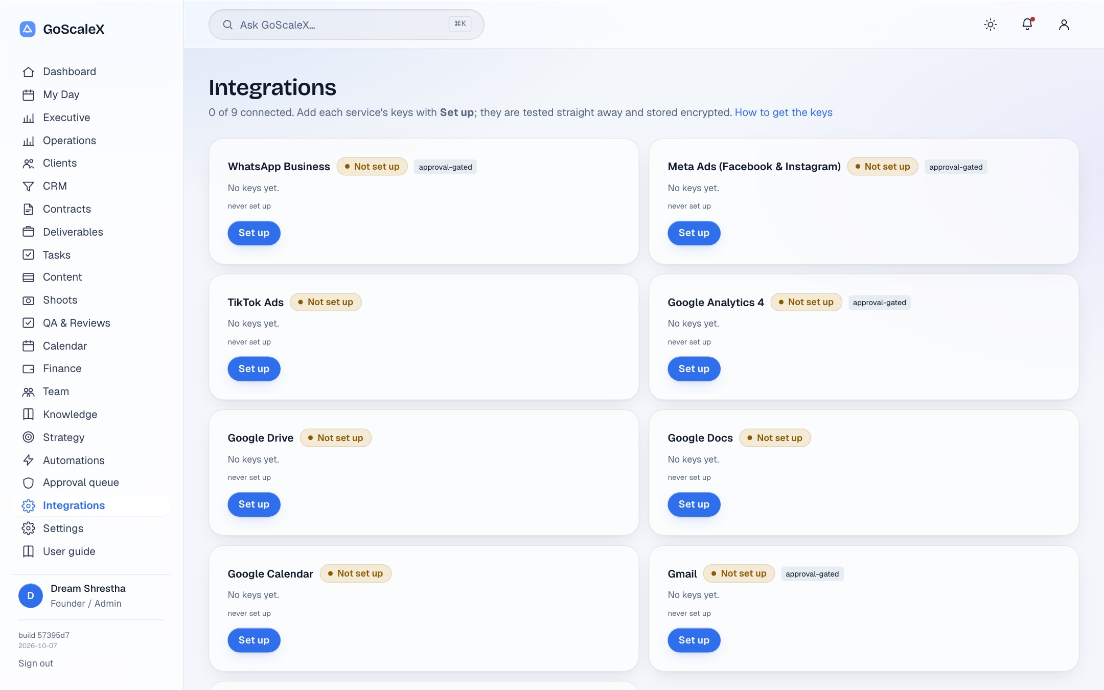This screenshot has height=690, width=1104.
Task: Click the Shoots camera icon
Action: pyautogui.click(x=29, y=301)
